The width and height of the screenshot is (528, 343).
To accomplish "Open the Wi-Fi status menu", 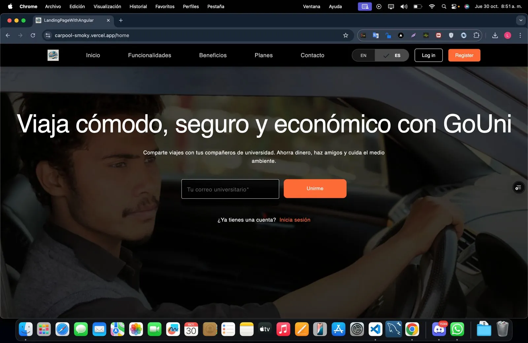I will (x=432, y=6).
